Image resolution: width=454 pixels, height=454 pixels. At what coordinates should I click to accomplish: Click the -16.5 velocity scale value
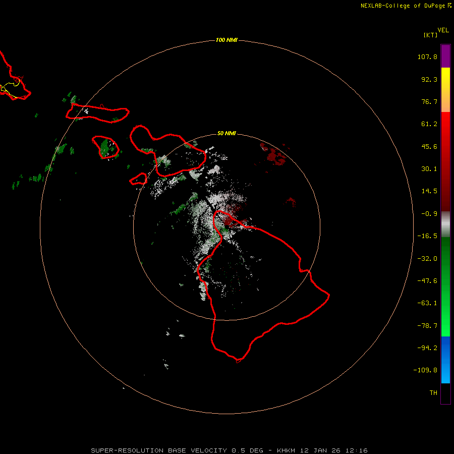pos(427,236)
